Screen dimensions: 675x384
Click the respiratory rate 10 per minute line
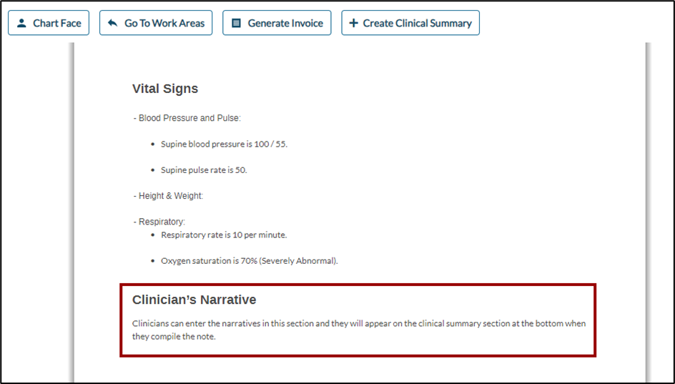coord(224,235)
